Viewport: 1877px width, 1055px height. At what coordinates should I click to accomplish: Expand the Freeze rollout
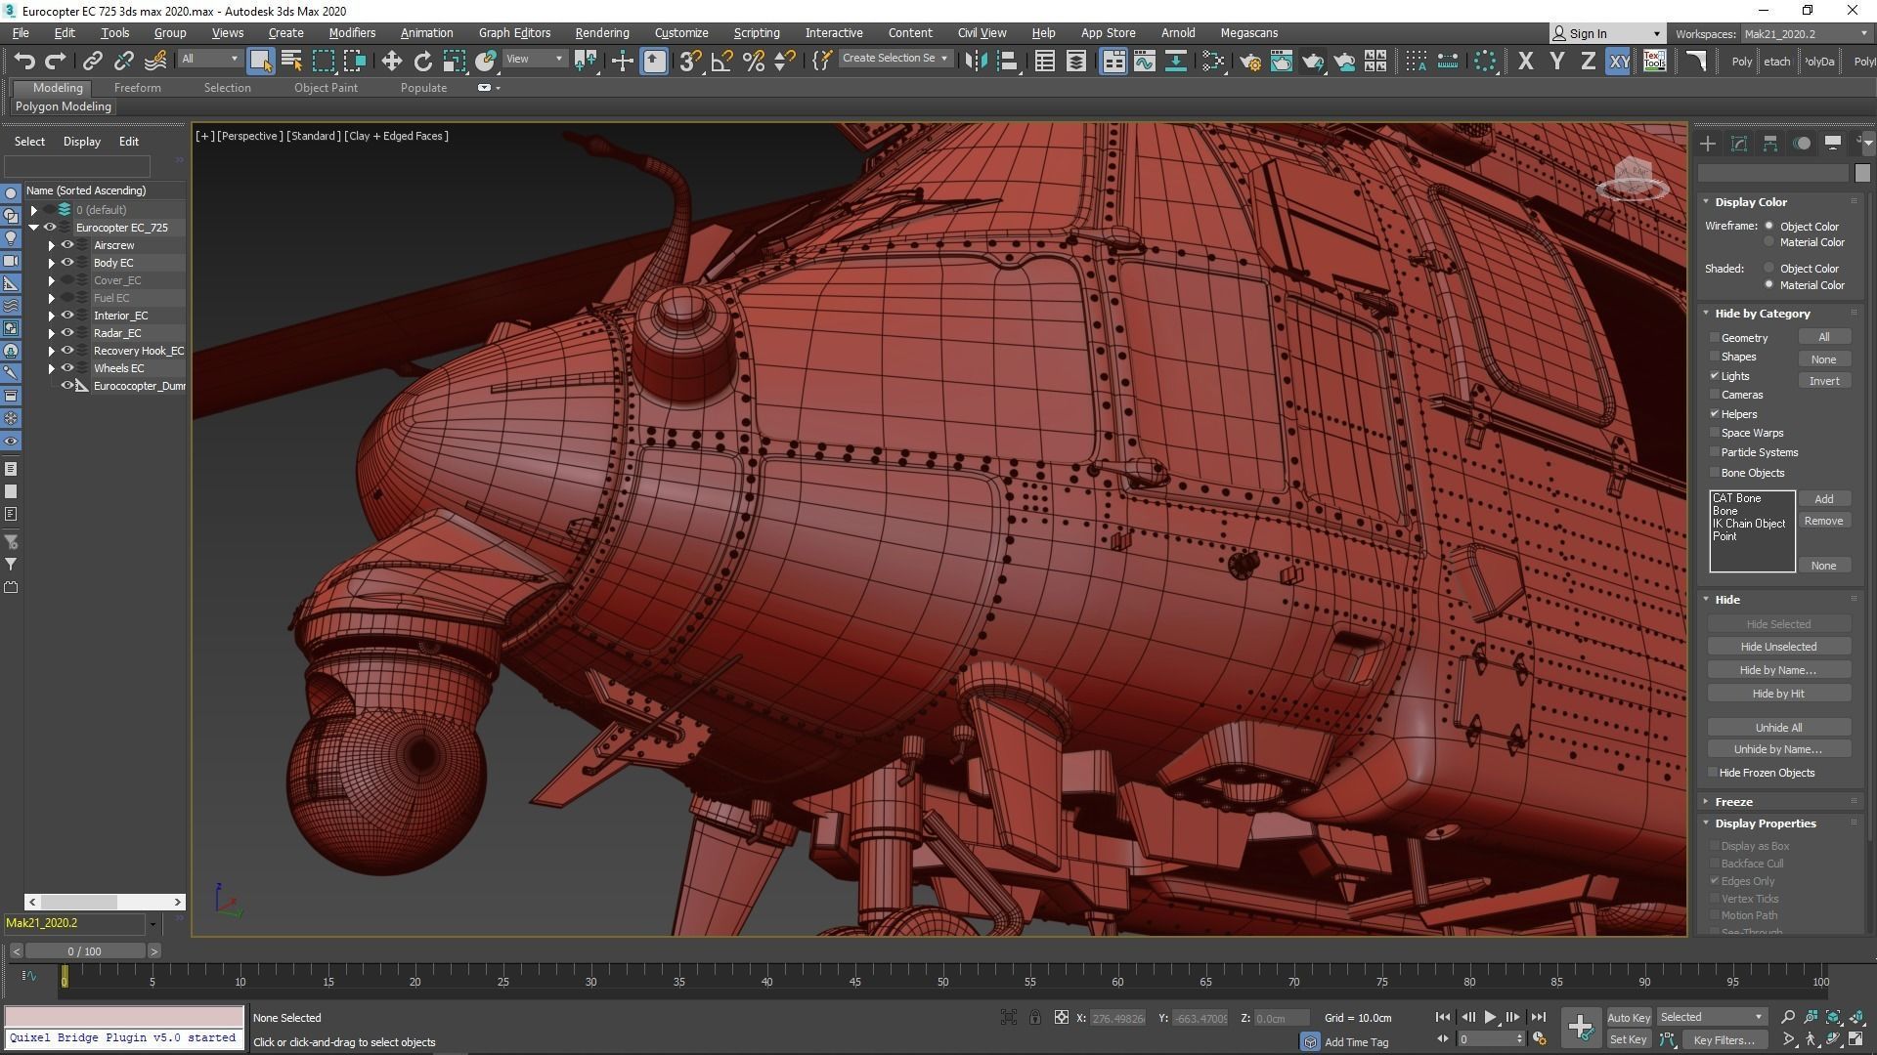1732,801
